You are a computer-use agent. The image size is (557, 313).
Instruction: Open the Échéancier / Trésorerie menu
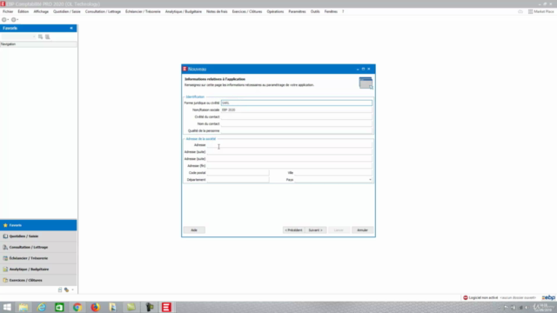point(143,11)
